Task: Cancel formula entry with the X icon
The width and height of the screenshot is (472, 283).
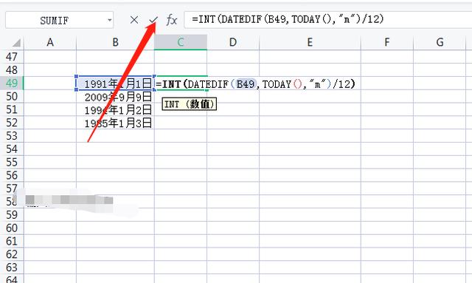Action: (x=134, y=20)
